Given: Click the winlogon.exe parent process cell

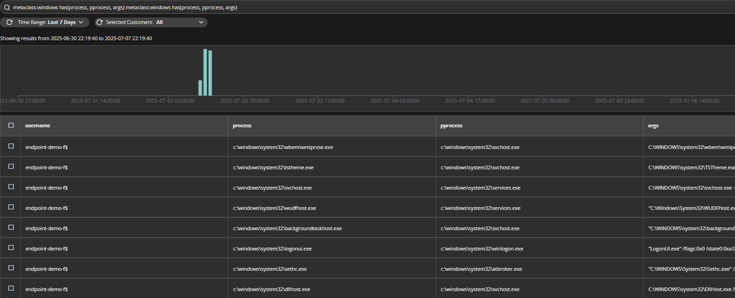Looking at the screenshot, I should 539,249.
